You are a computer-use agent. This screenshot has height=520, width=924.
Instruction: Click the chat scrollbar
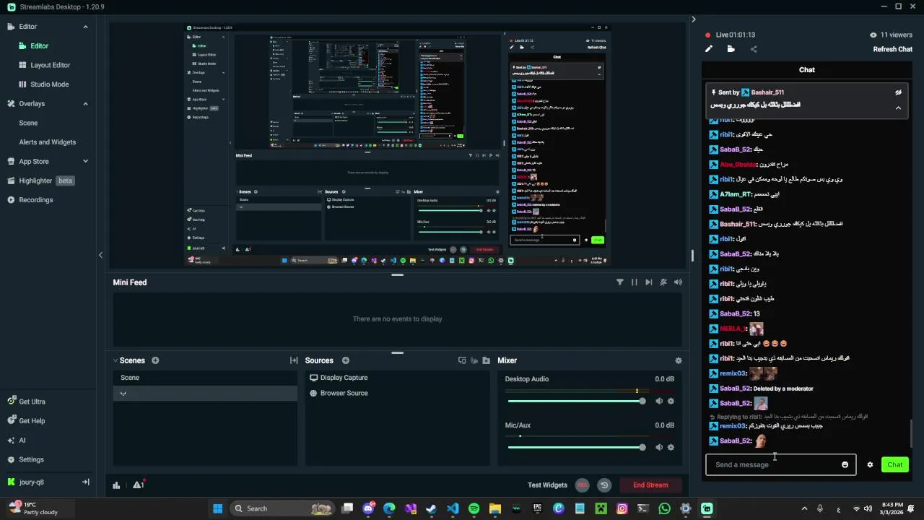pyautogui.click(x=911, y=433)
